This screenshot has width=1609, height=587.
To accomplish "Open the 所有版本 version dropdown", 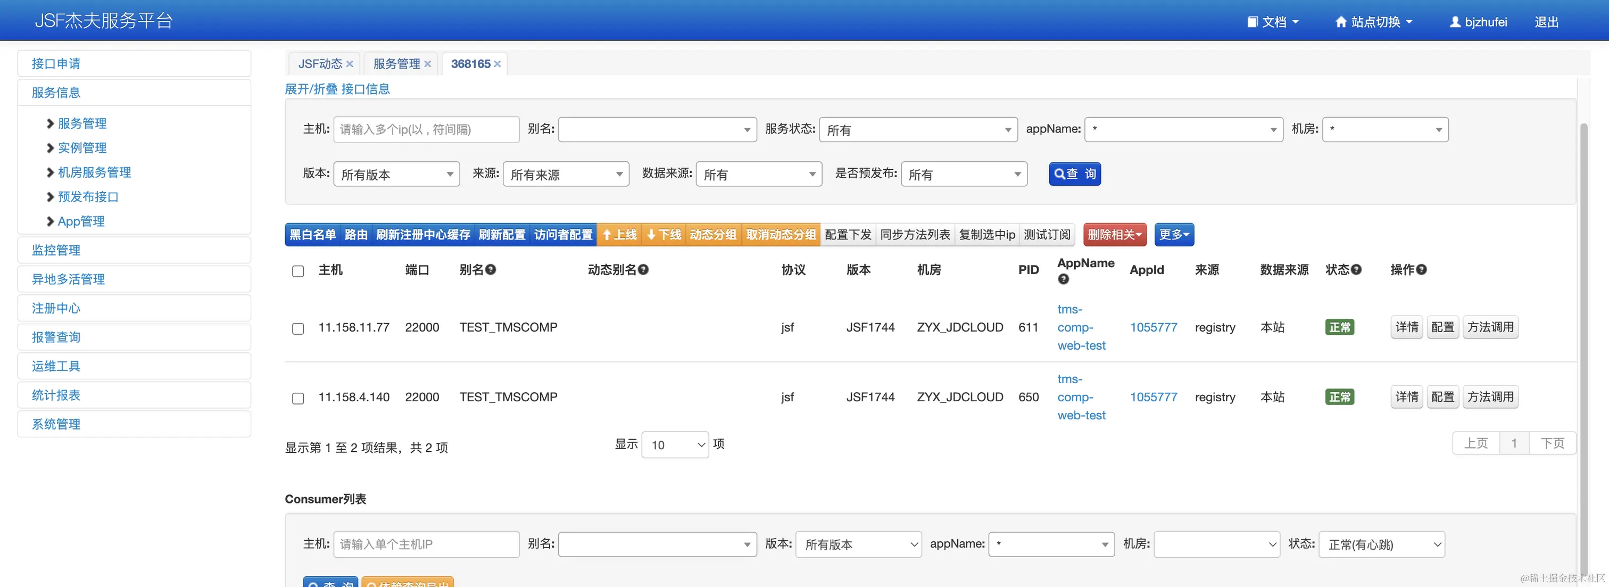I will click(396, 174).
